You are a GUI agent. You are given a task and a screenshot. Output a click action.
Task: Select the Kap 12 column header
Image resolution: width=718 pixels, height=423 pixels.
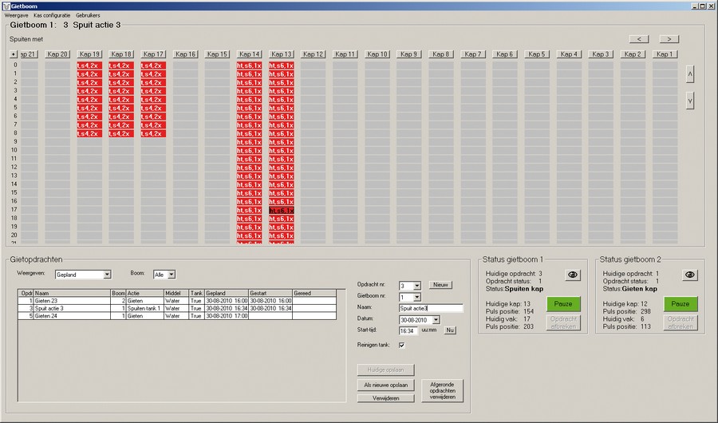(x=314, y=54)
